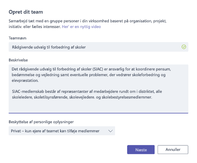Screen dimensions: 197x163
Task: Click 'Beskyttelse af personlige oplysninger' label
Action: point(41,122)
